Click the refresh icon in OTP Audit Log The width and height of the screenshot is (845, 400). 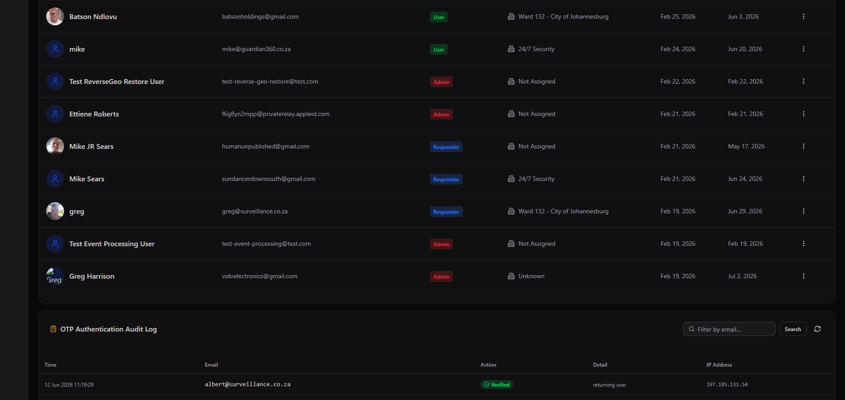pyautogui.click(x=817, y=329)
